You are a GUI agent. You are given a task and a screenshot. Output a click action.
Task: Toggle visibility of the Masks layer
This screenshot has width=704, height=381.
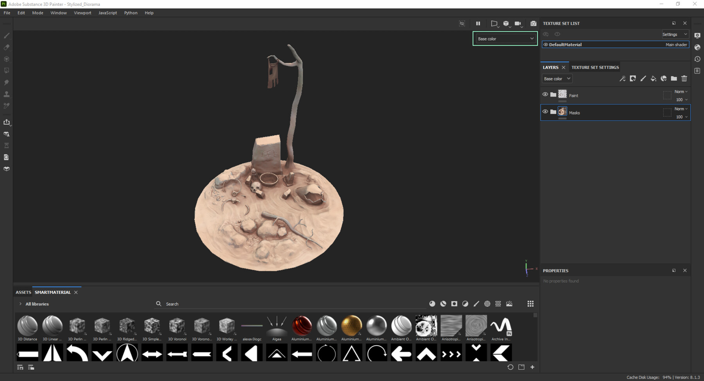point(545,111)
